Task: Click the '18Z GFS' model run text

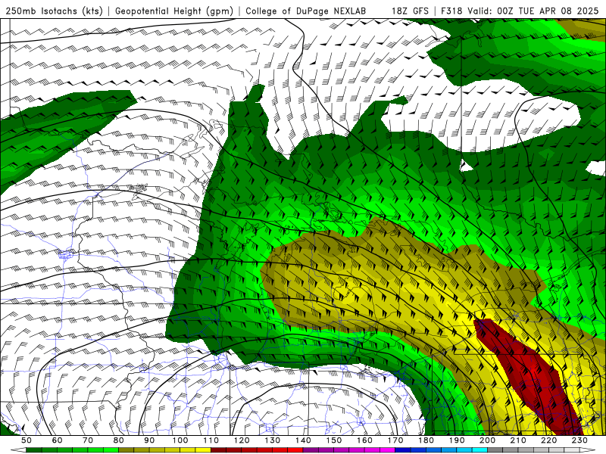Action: [x=410, y=11]
